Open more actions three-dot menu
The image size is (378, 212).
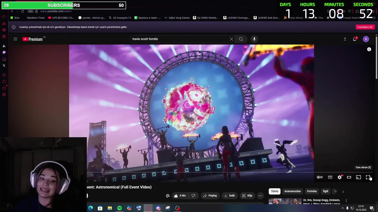click(x=260, y=196)
